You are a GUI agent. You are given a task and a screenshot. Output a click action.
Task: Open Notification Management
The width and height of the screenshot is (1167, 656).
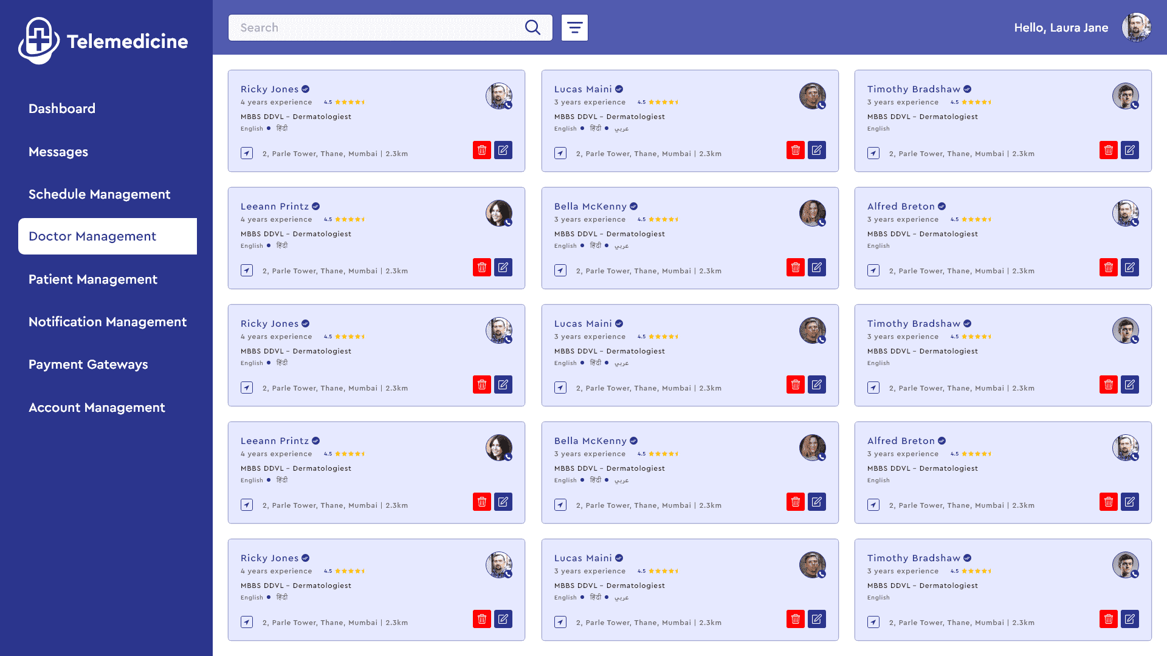click(108, 322)
